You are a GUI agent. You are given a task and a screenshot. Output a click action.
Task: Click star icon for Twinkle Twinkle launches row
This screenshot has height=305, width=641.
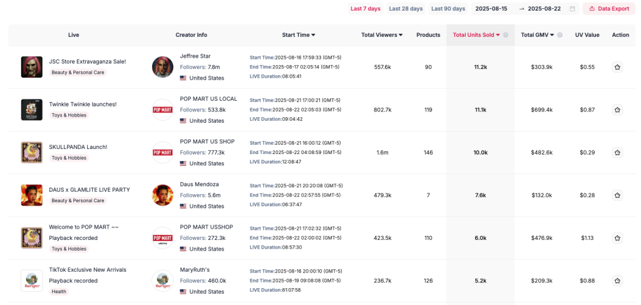point(617,110)
